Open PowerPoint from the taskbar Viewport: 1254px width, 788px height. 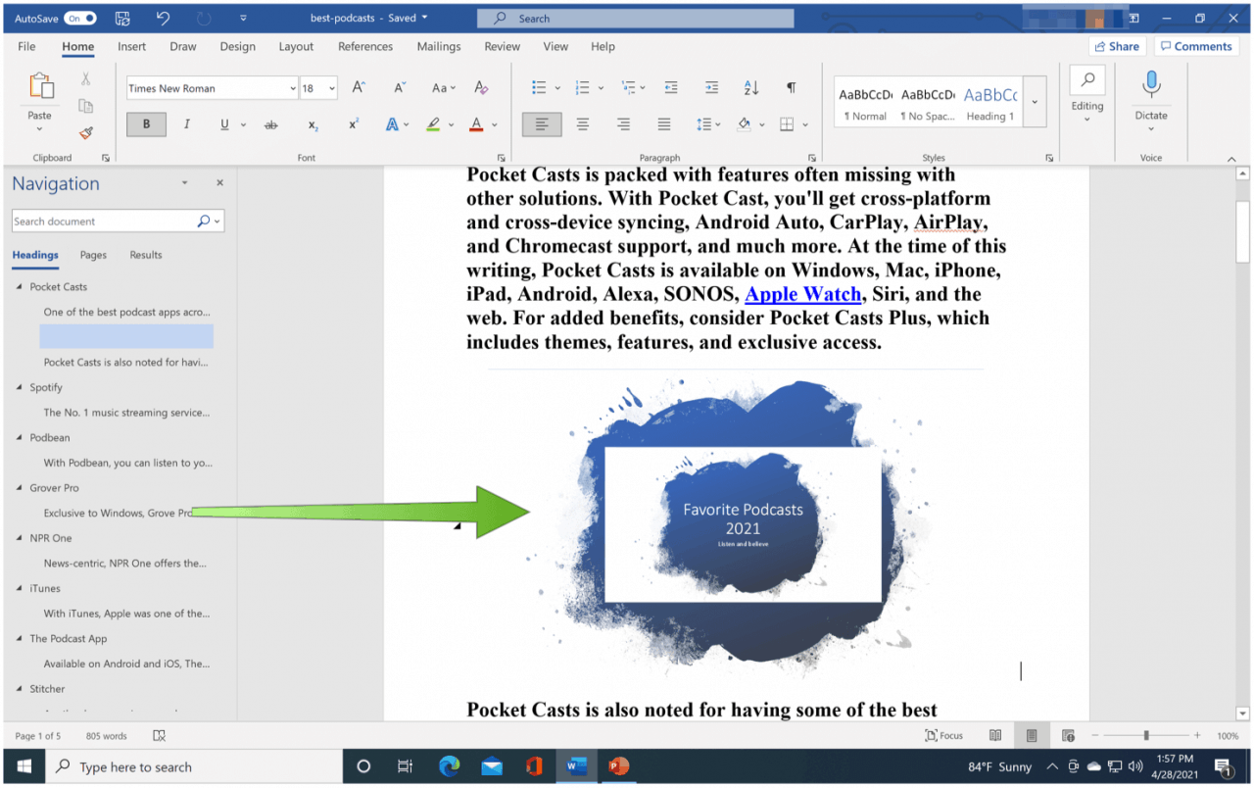point(619,766)
